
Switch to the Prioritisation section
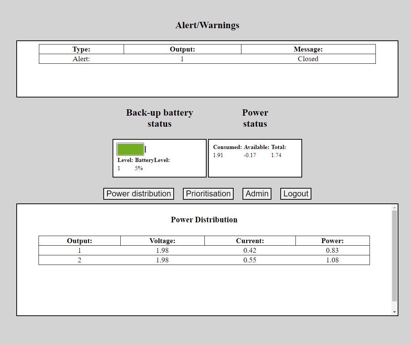click(x=208, y=194)
